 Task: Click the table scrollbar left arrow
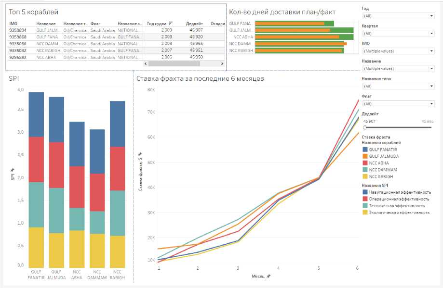pos(146,63)
